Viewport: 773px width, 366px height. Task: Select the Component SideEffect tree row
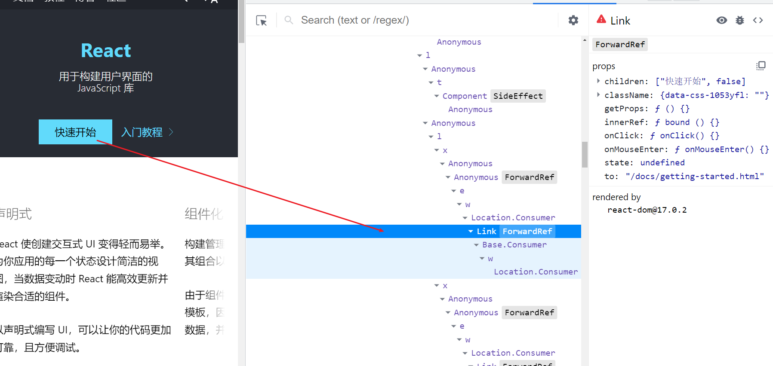click(x=413, y=96)
